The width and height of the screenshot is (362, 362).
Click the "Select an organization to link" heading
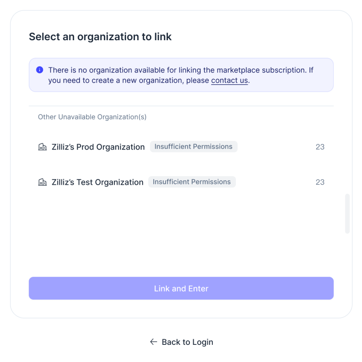tap(100, 36)
